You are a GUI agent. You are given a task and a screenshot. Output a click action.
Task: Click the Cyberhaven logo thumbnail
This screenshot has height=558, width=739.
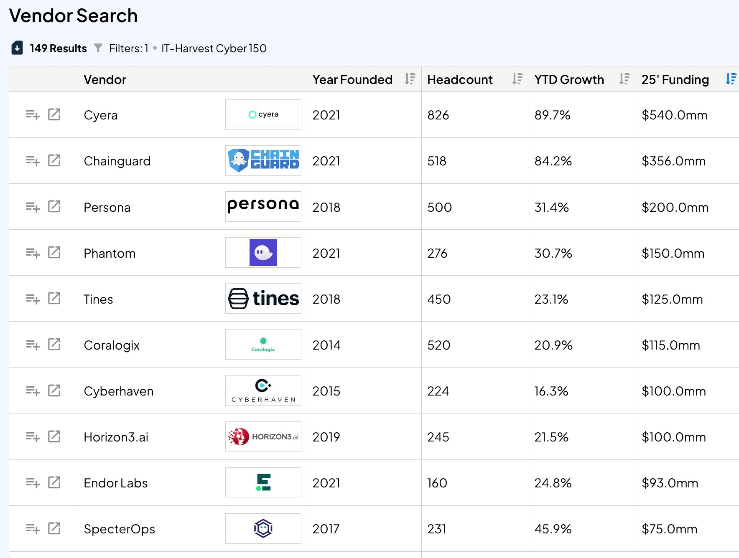coord(263,391)
